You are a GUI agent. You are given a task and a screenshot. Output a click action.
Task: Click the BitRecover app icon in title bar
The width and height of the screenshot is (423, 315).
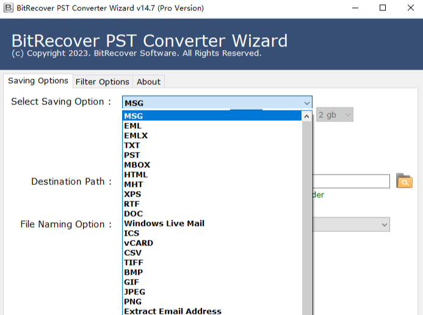click(x=8, y=8)
